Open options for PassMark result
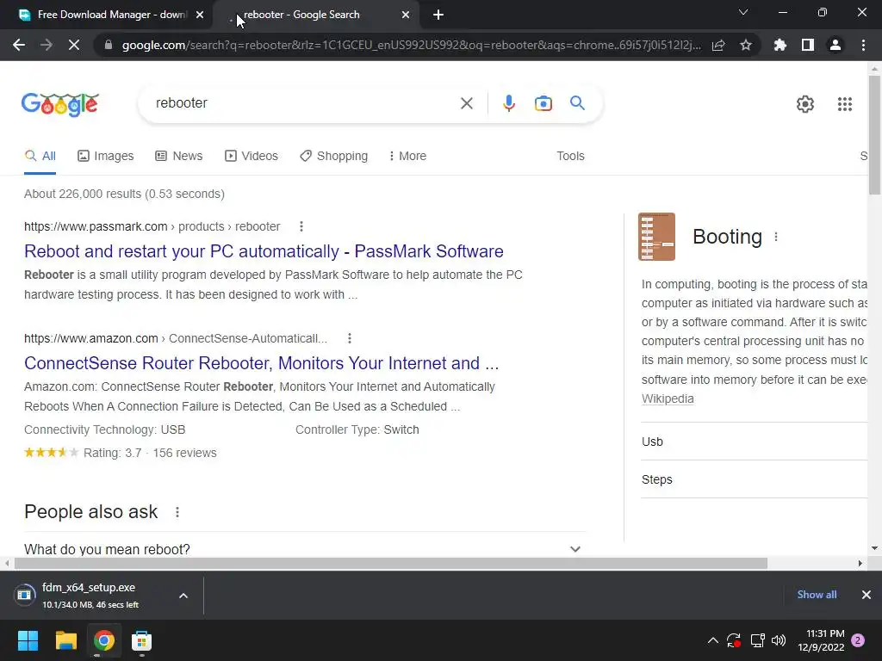The height and width of the screenshot is (661, 882). pyautogui.click(x=301, y=226)
